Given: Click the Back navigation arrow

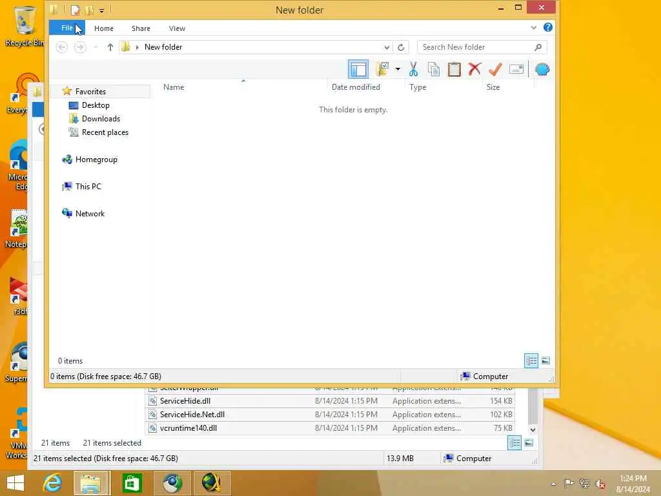Looking at the screenshot, I should (x=61, y=46).
